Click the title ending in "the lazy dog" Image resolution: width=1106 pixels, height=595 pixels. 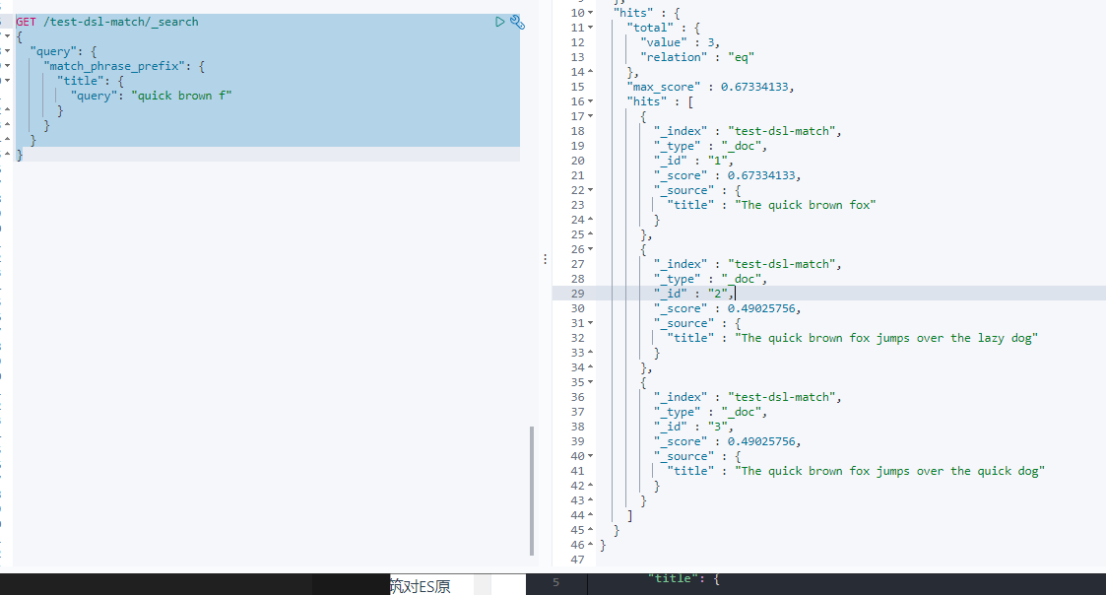[886, 338]
